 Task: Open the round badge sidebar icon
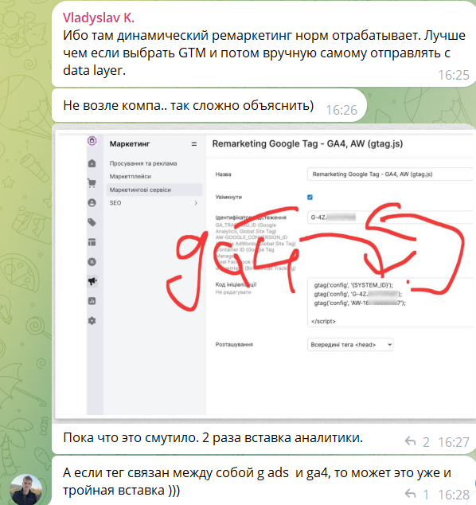tap(92, 262)
